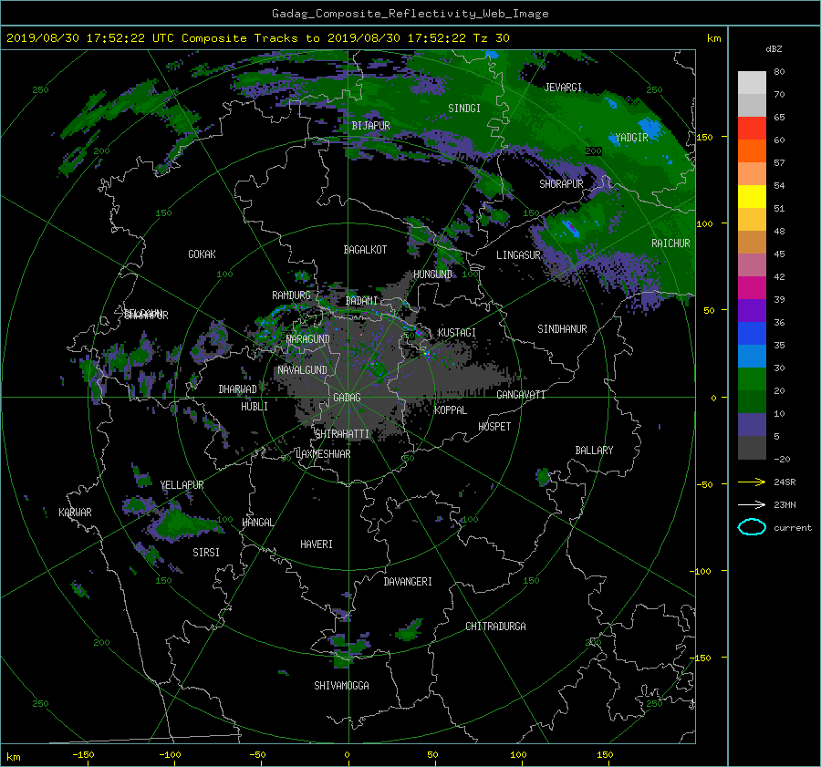Click the dBZ legend heading
Viewport: 821px width, 767px height.
[774, 48]
